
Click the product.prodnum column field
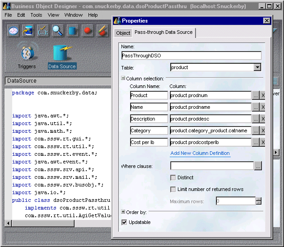(210, 95)
